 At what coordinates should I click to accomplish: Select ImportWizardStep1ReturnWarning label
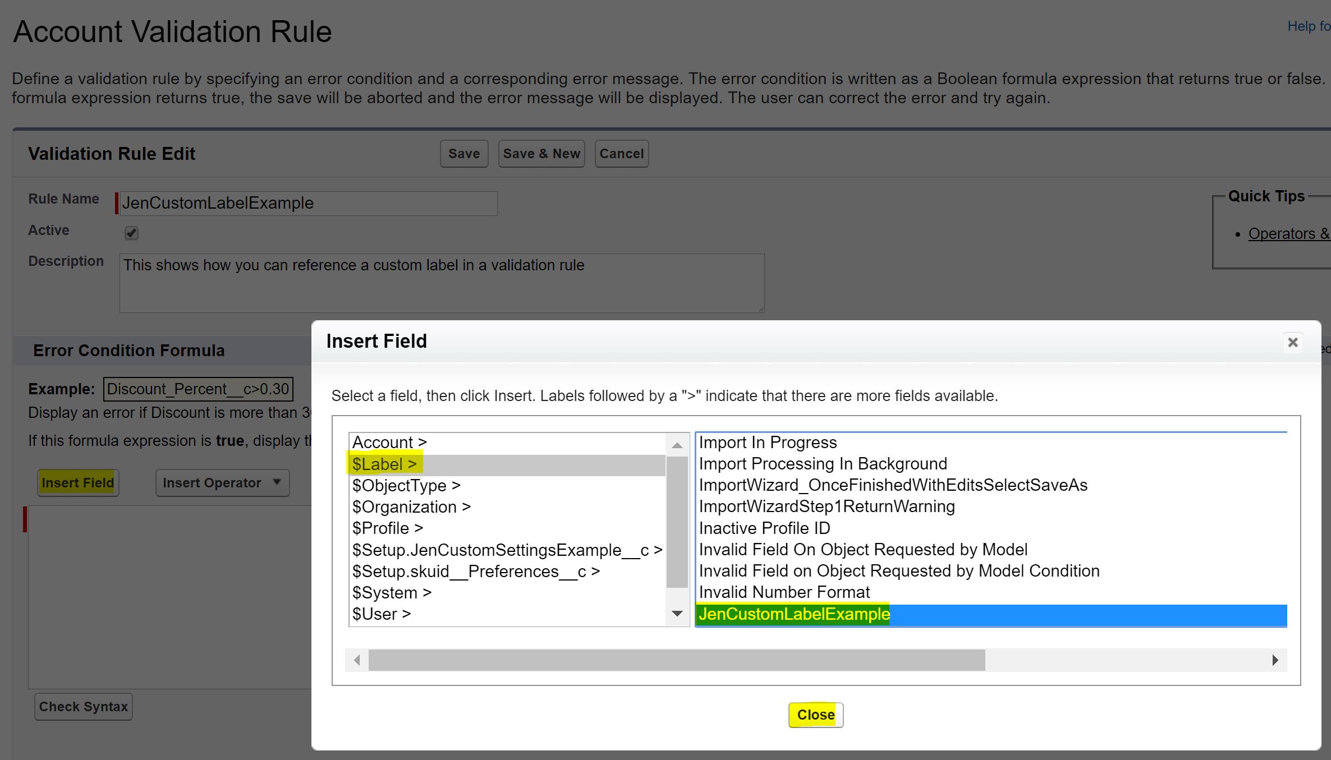click(x=991, y=506)
